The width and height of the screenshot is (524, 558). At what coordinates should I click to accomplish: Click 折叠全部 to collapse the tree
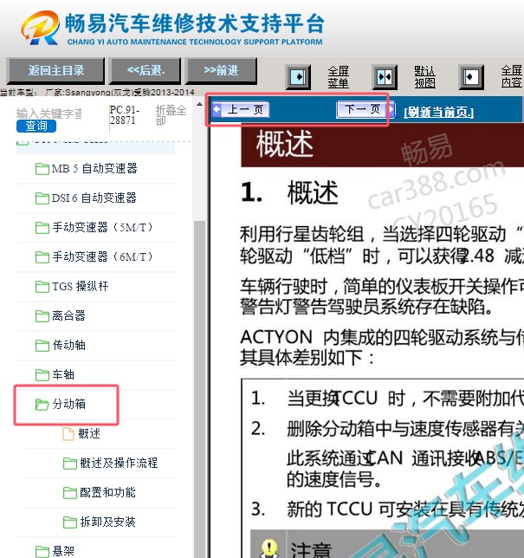pyautogui.click(x=171, y=115)
